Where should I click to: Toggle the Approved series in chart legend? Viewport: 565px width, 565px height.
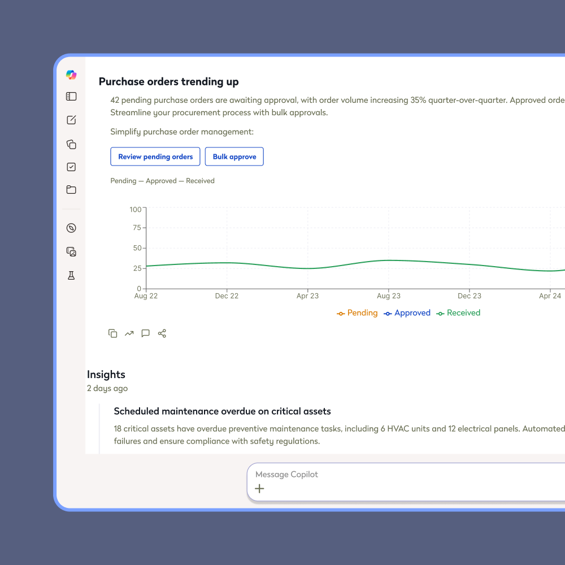pos(407,313)
